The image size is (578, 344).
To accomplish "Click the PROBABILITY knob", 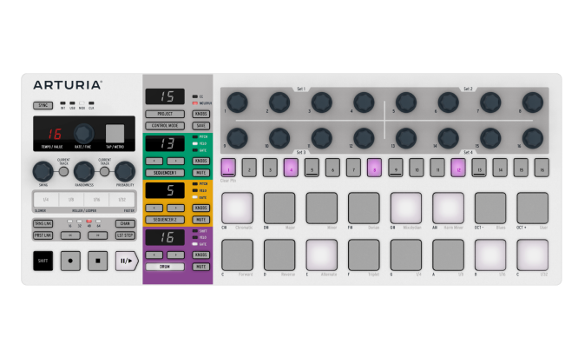I will [x=125, y=171].
